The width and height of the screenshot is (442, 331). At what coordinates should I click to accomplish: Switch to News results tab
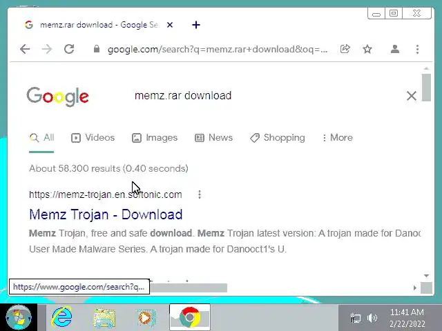pyautogui.click(x=213, y=138)
